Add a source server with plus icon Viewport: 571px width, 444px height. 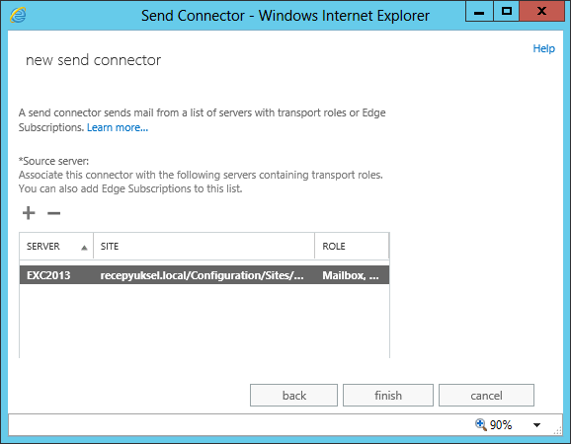tap(29, 213)
